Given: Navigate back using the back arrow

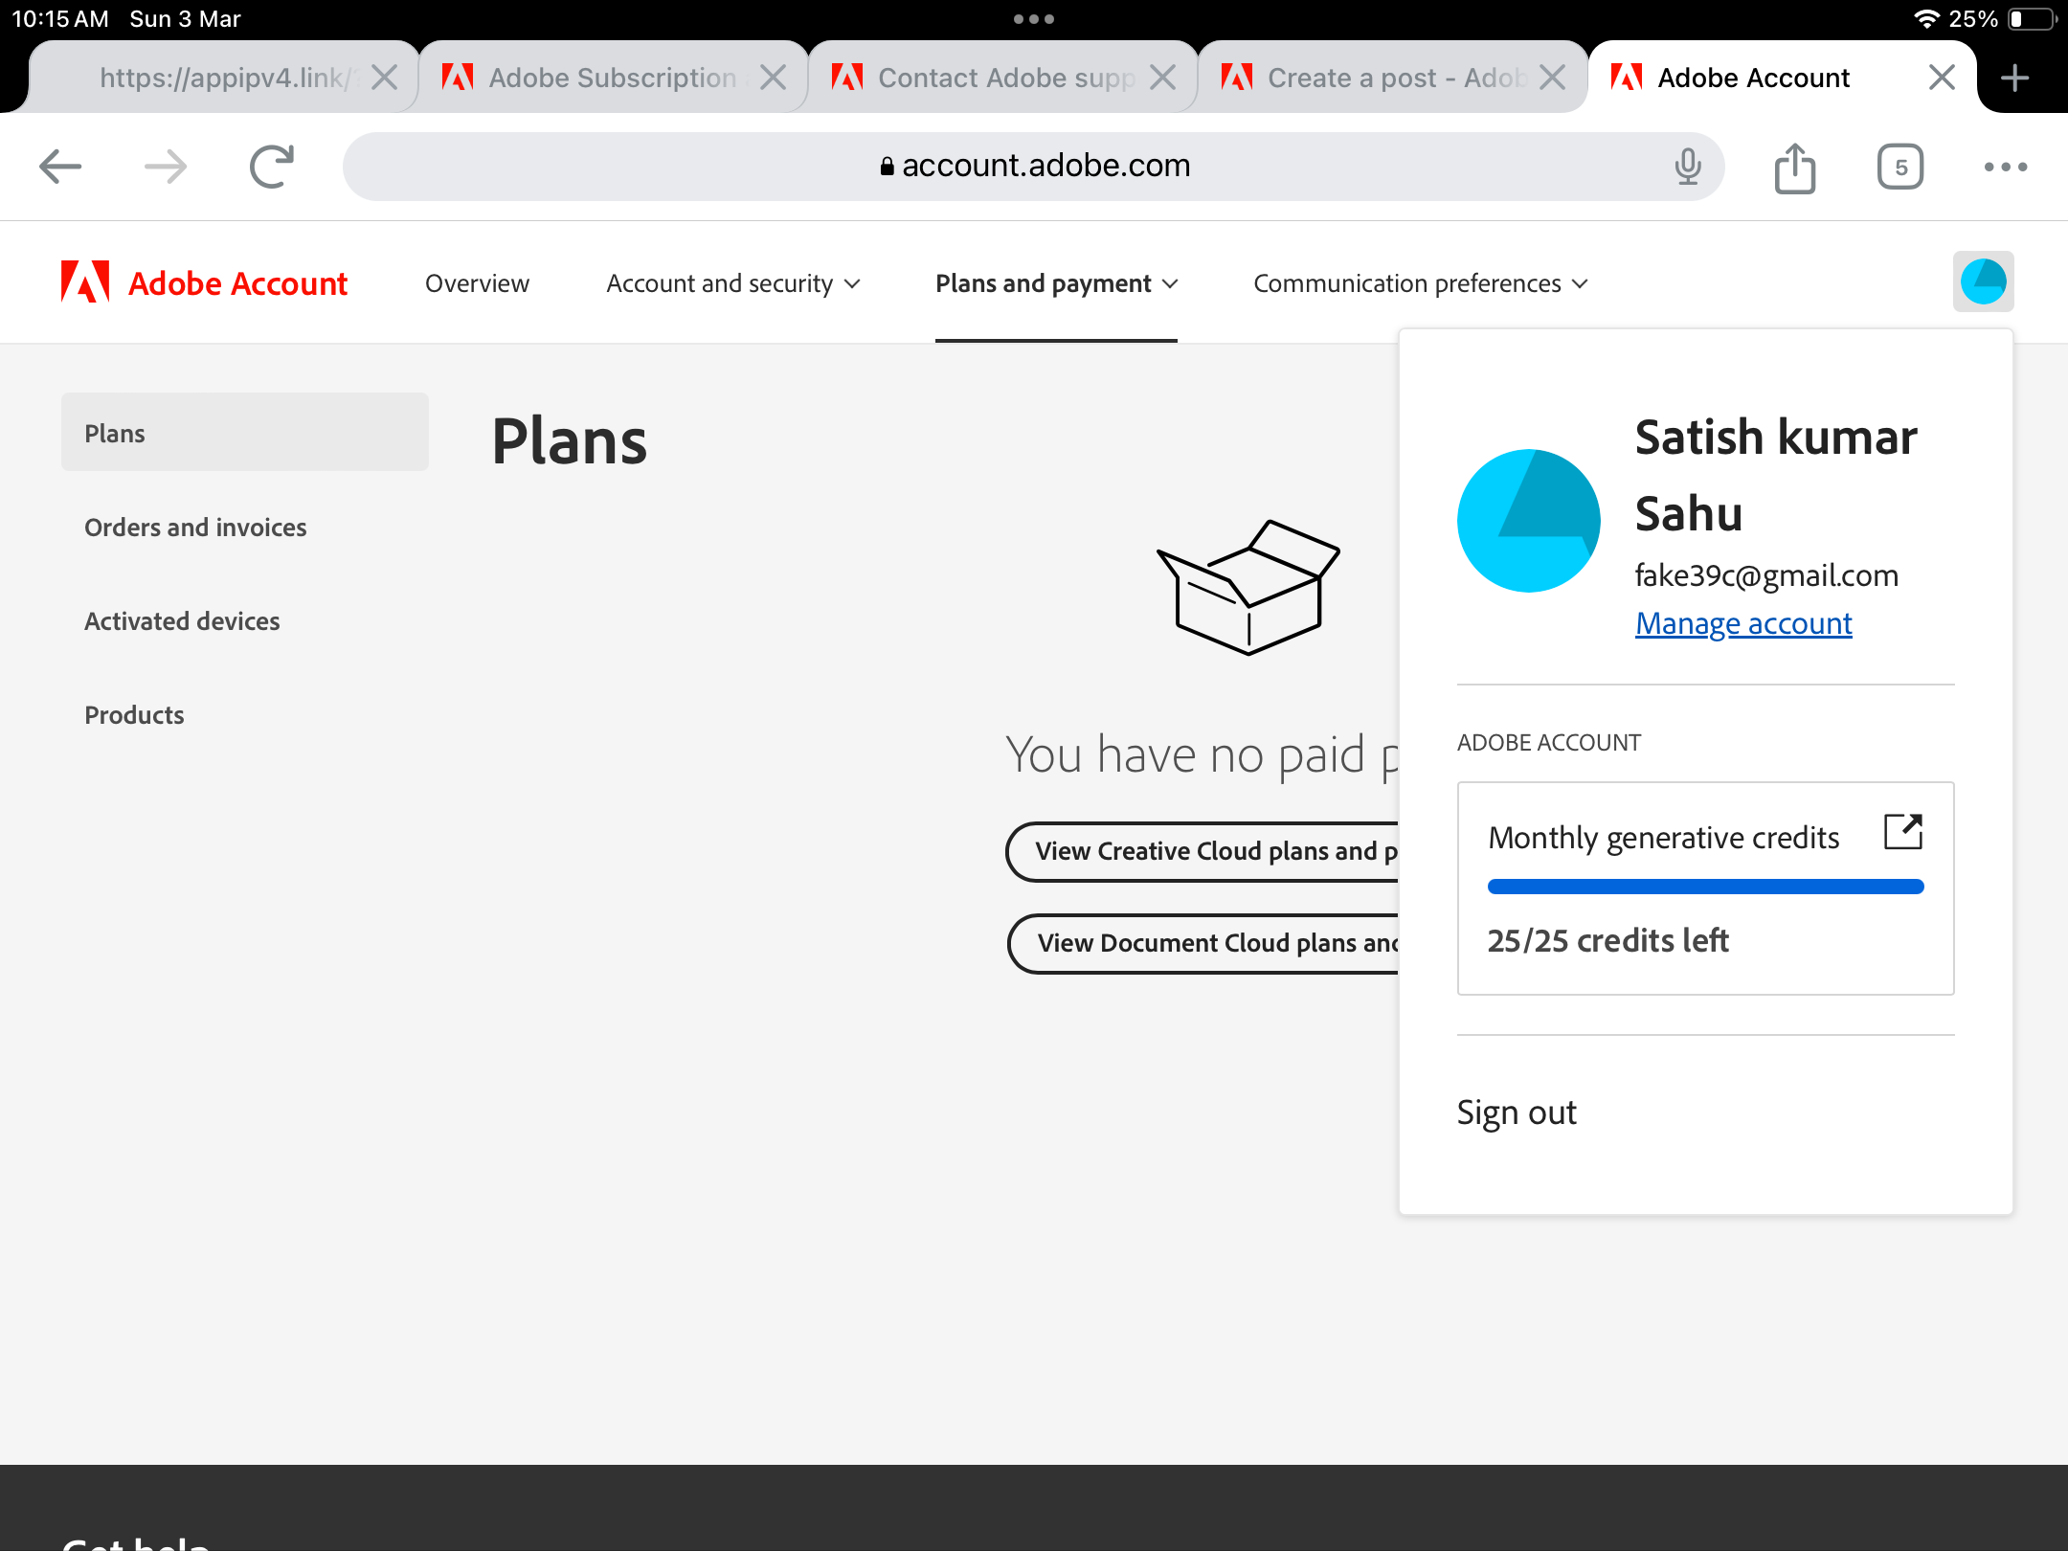Looking at the screenshot, I should 60,165.
